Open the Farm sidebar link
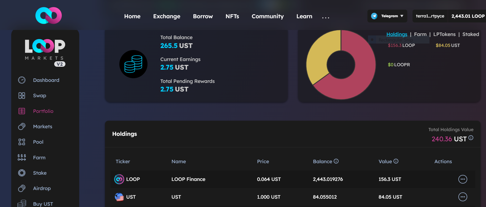Screen dimensions: 486x207 [39, 157]
